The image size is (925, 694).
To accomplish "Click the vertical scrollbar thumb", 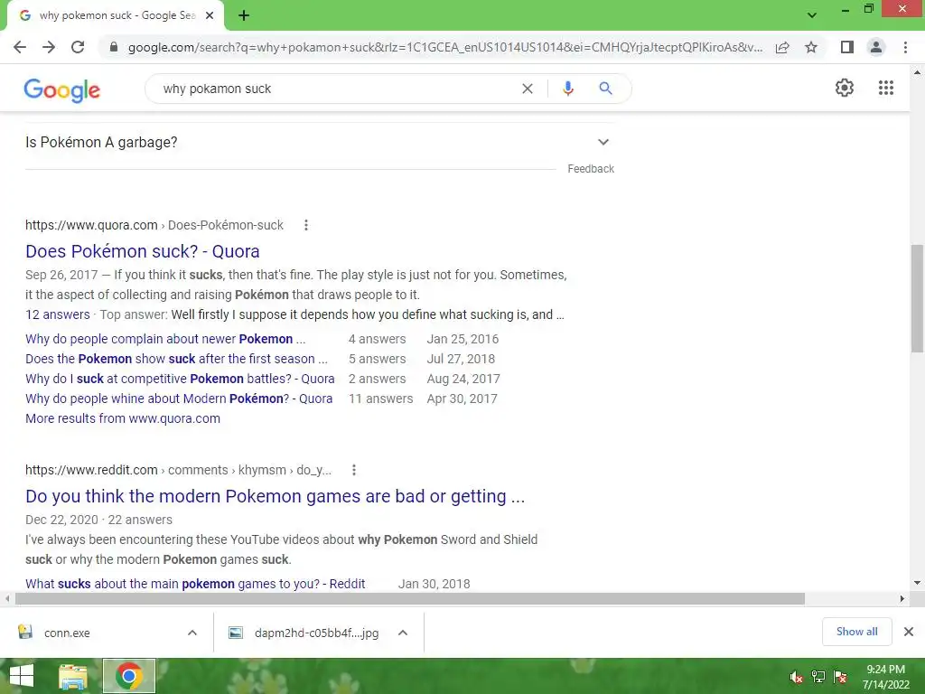I will click(x=917, y=298).
